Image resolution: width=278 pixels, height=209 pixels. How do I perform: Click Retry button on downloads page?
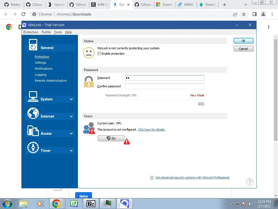tap(84, 195)
